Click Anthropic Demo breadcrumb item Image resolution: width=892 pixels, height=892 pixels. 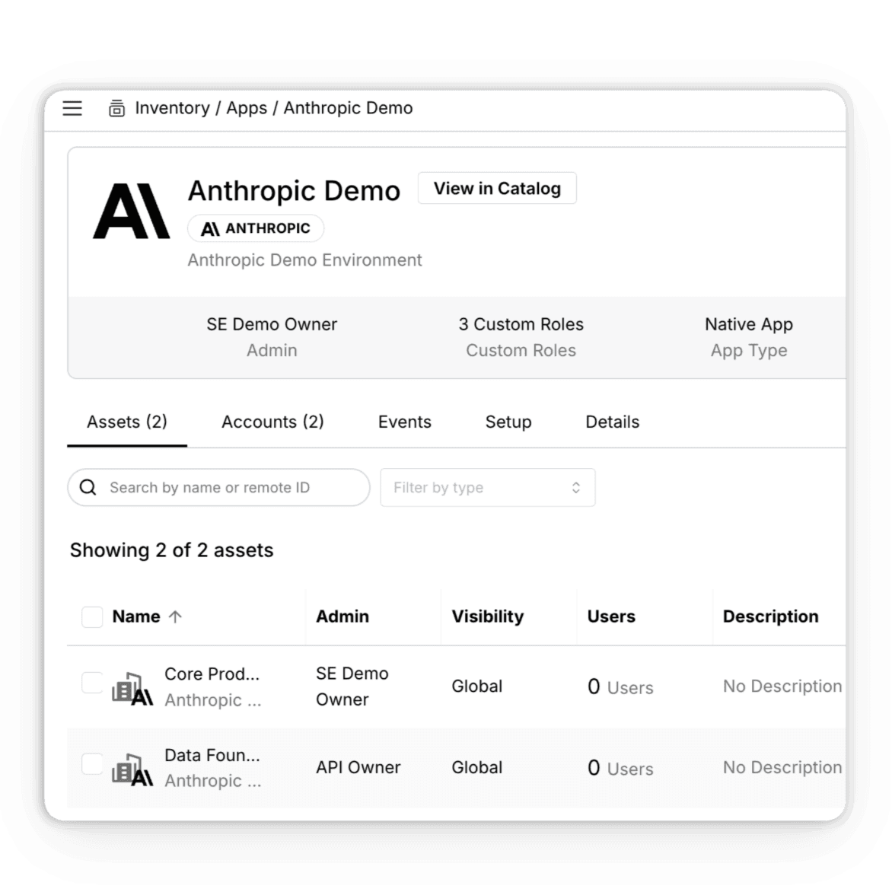click(348, 108)
